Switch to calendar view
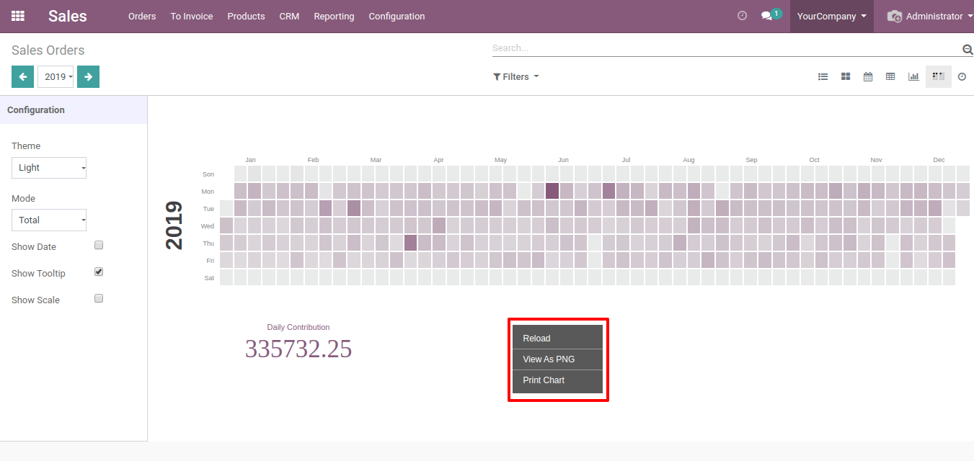 pyautogui.click(x=868, y=77)
